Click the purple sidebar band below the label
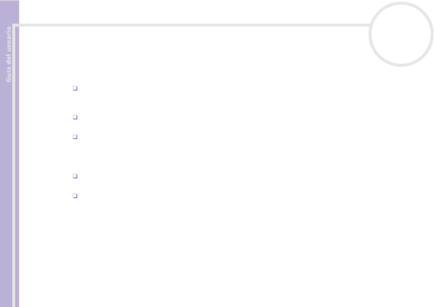The width and height of the screenshot is (435, 307). 6,194
